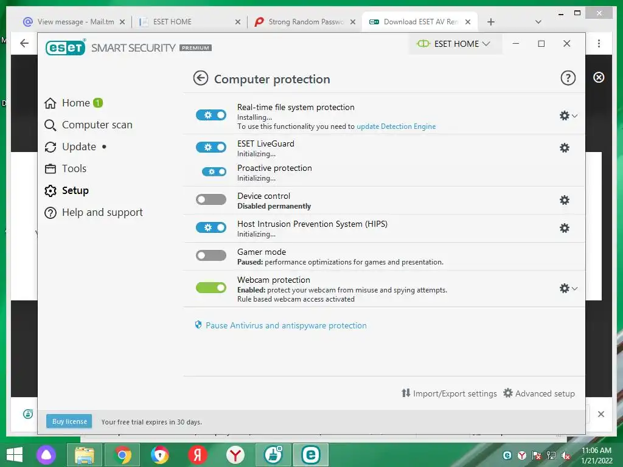Open ESET installer icon in taskbar
Viewport: 623px width, 467px height.
click(273, 455)
